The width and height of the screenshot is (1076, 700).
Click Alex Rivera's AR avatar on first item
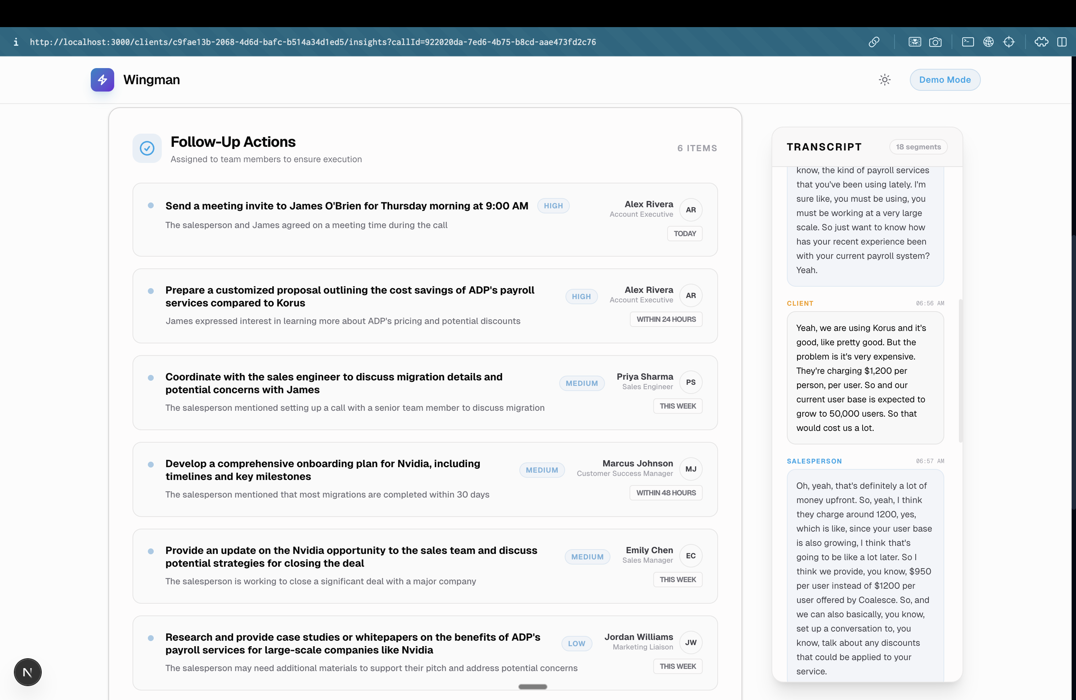(690, 210)
